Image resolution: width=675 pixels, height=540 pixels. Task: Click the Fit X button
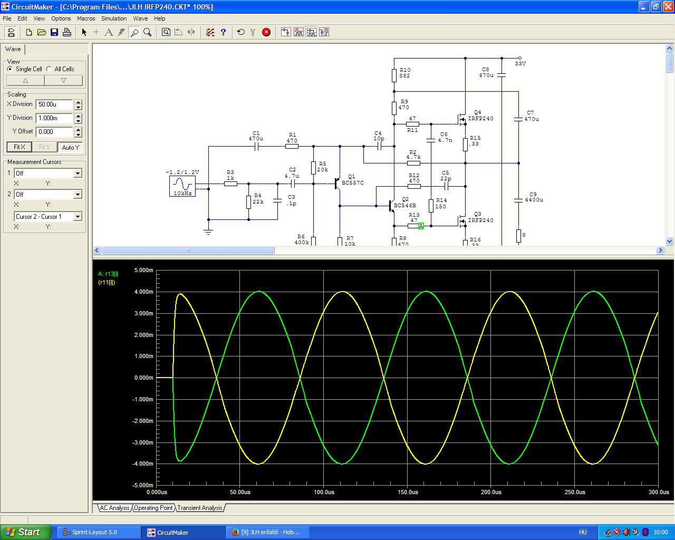tap(20, 147)
